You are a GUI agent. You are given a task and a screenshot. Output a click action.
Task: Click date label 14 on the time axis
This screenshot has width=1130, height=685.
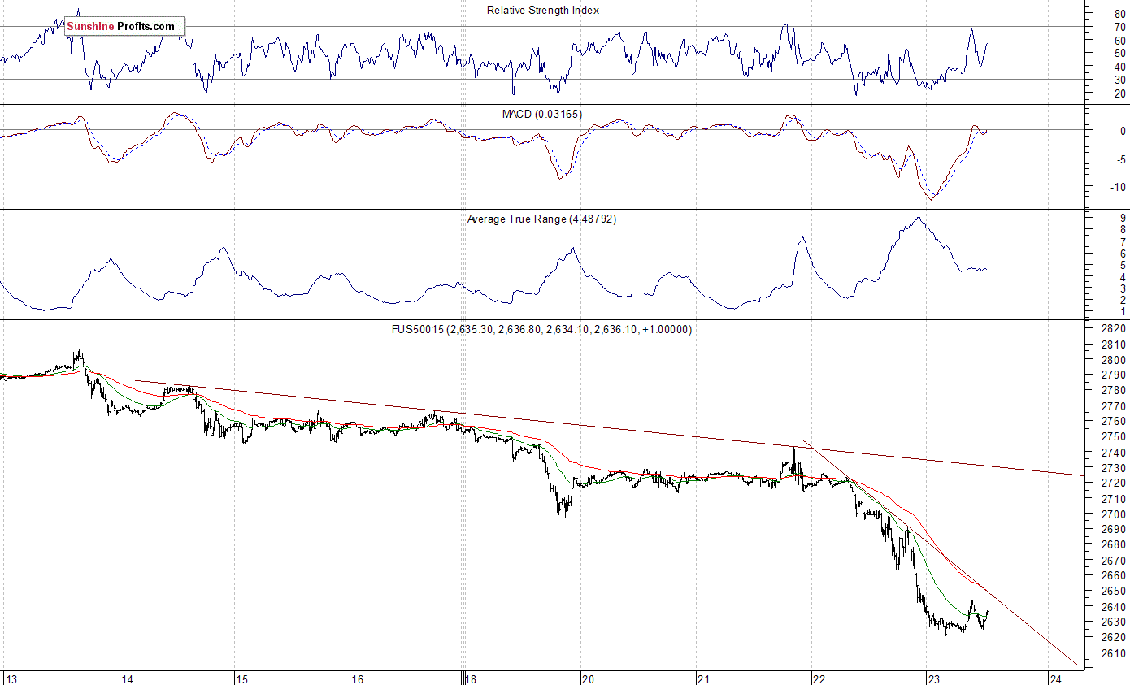[127, 678]
